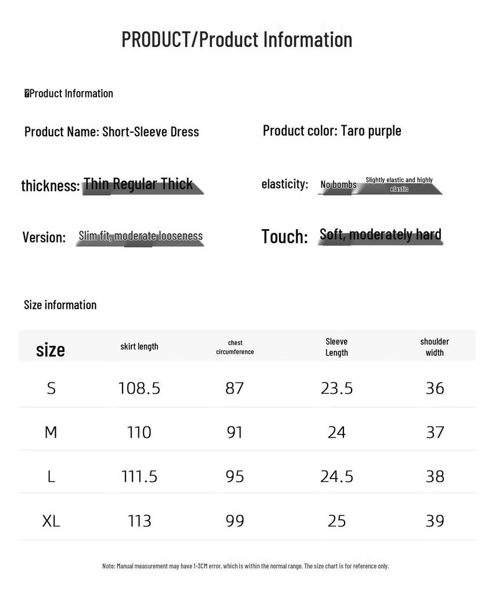Click the skirt length column header

tap(139, 346)
